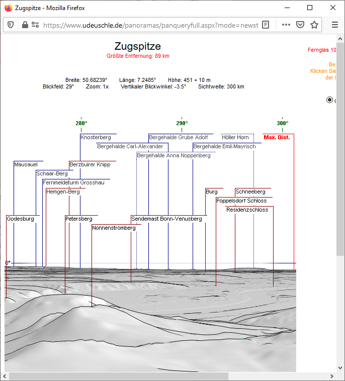Click the Bergehalde Anna Noppenberg label

point(174,155)
